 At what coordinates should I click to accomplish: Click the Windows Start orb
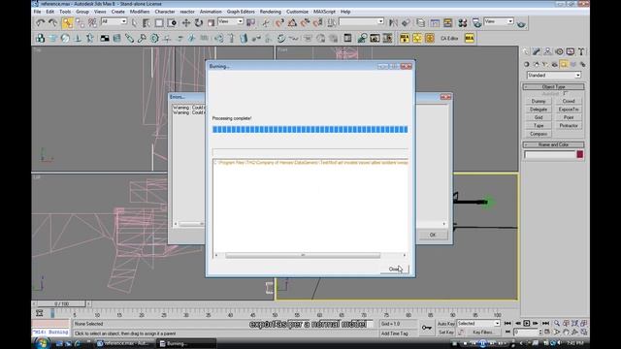pos(43,343)
